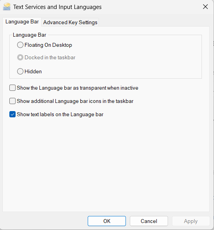Uncheck the Show text labels checkbox box
This screenshot has width=214, height=230.
coord(12,114)
